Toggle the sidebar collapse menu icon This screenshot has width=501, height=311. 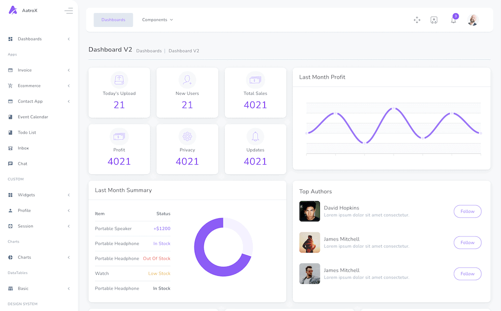(x=69, y=10)
